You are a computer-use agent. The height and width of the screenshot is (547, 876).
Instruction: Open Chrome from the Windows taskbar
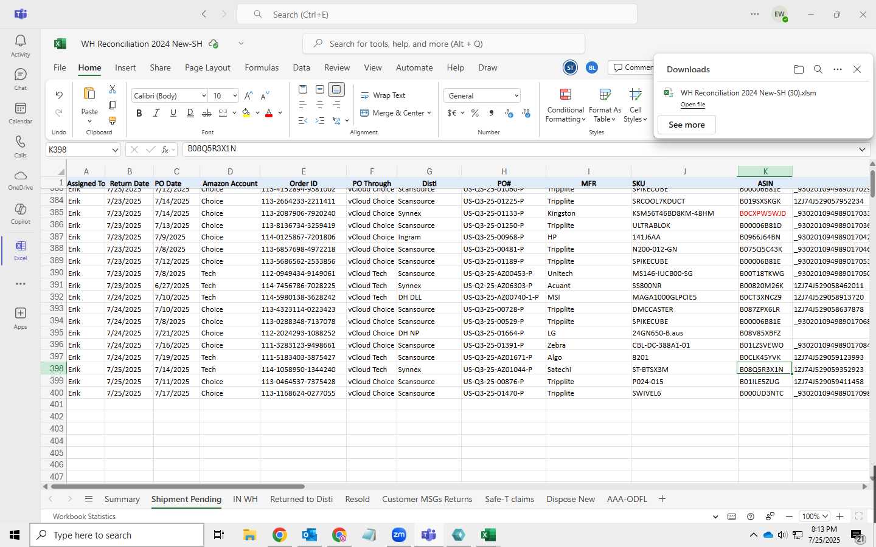pos(279,535)
